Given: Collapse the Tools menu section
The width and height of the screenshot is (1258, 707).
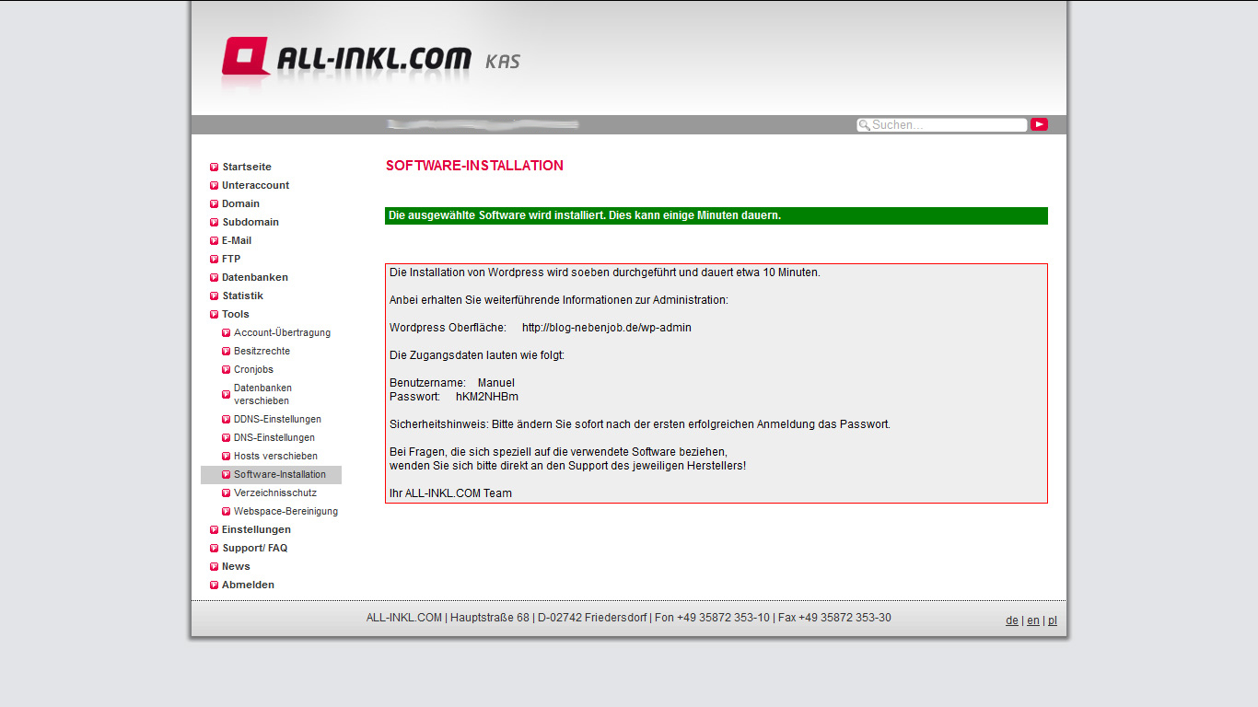Looking at the screenshot, I should click(x=236, y=314).
